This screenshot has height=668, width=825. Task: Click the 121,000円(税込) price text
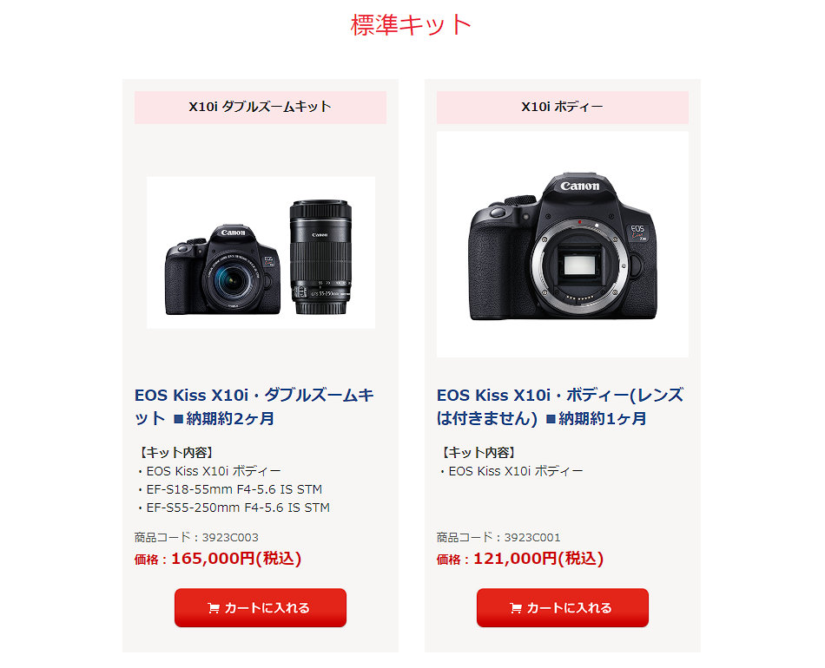tap(538, 558)
